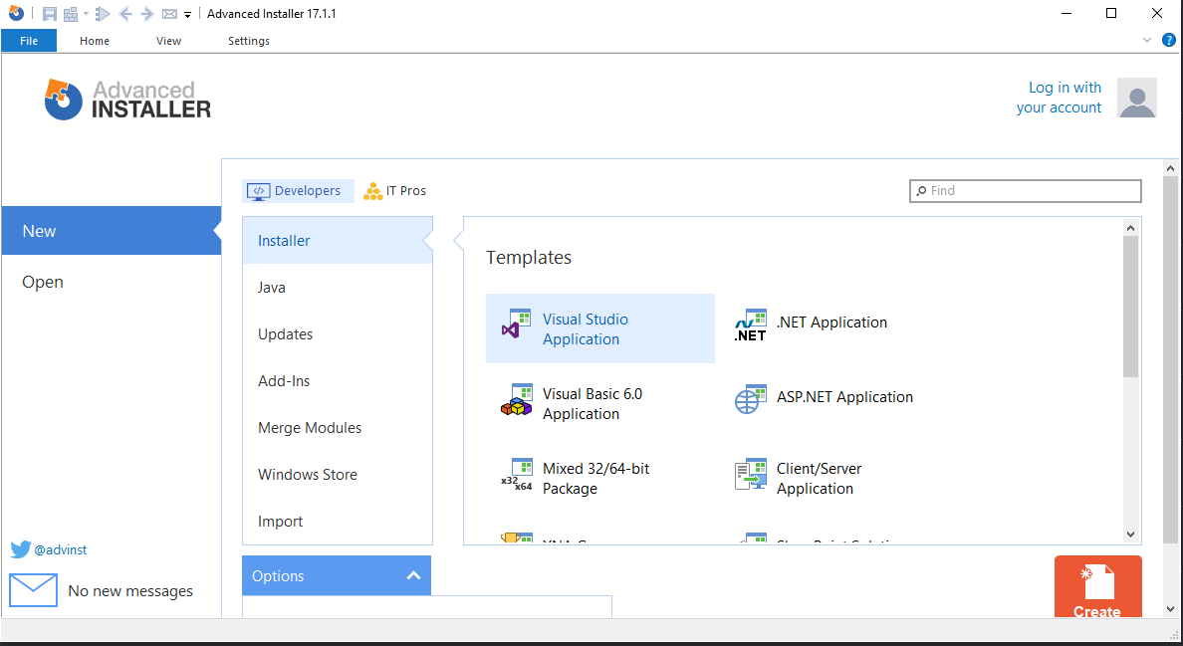Select '.NET Application' template text
This screenshot has height=646, width=1183.
(832, 322)
